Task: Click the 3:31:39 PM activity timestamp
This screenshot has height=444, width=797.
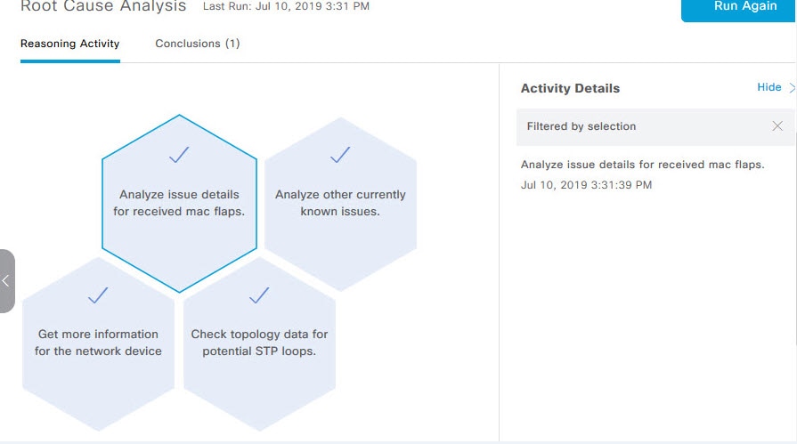Action: coord(586,185)
